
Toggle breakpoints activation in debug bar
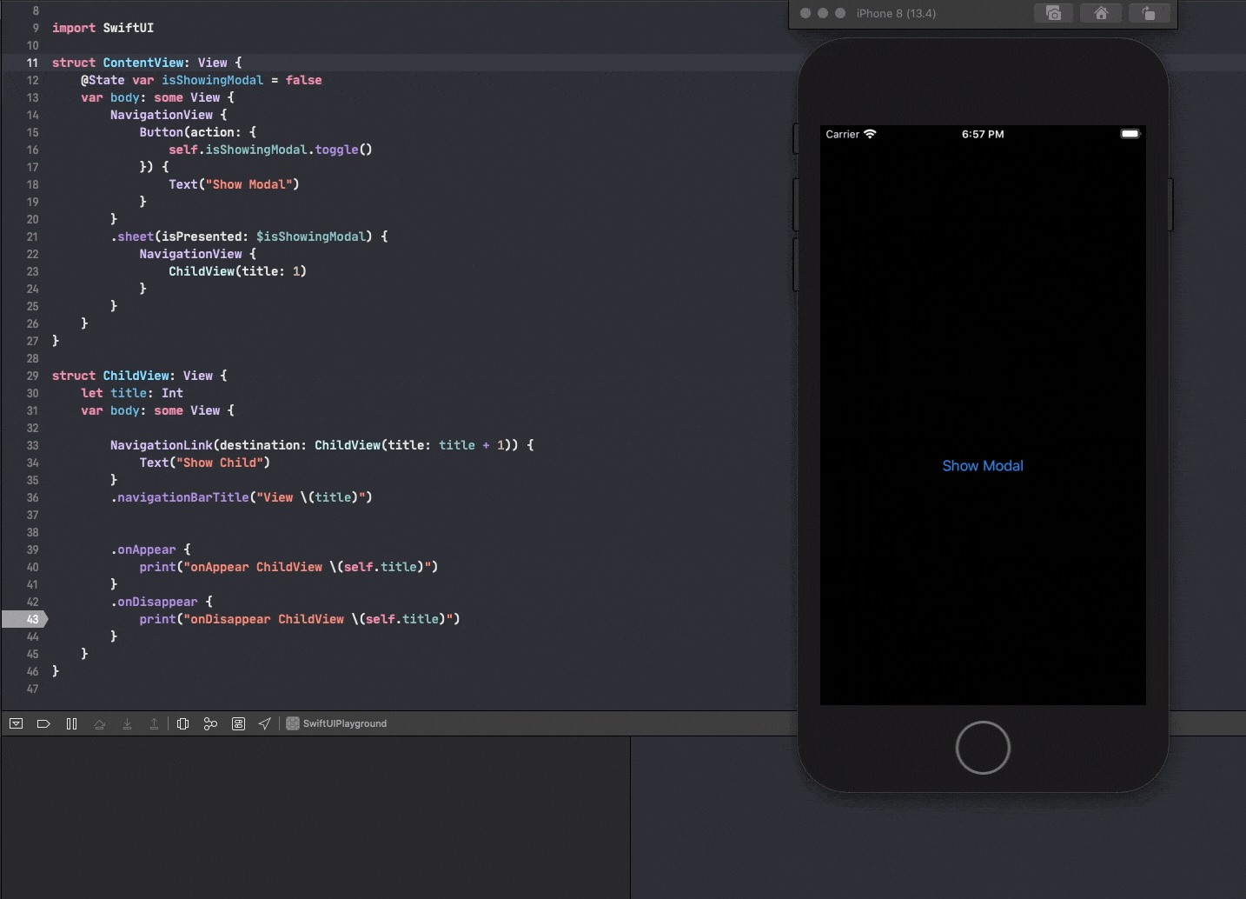[43, 723]
